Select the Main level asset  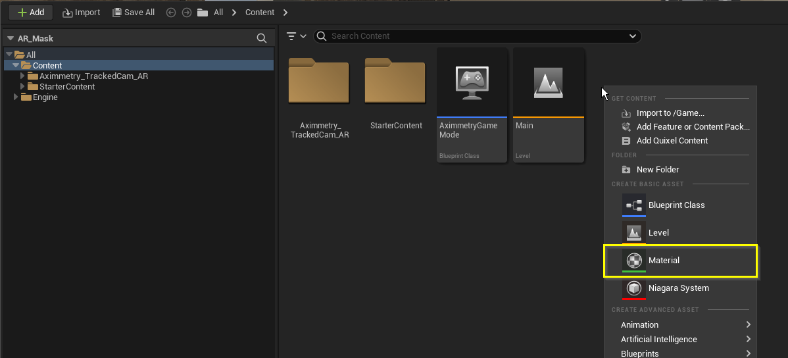pyautogui.click(x=549, y=104)
